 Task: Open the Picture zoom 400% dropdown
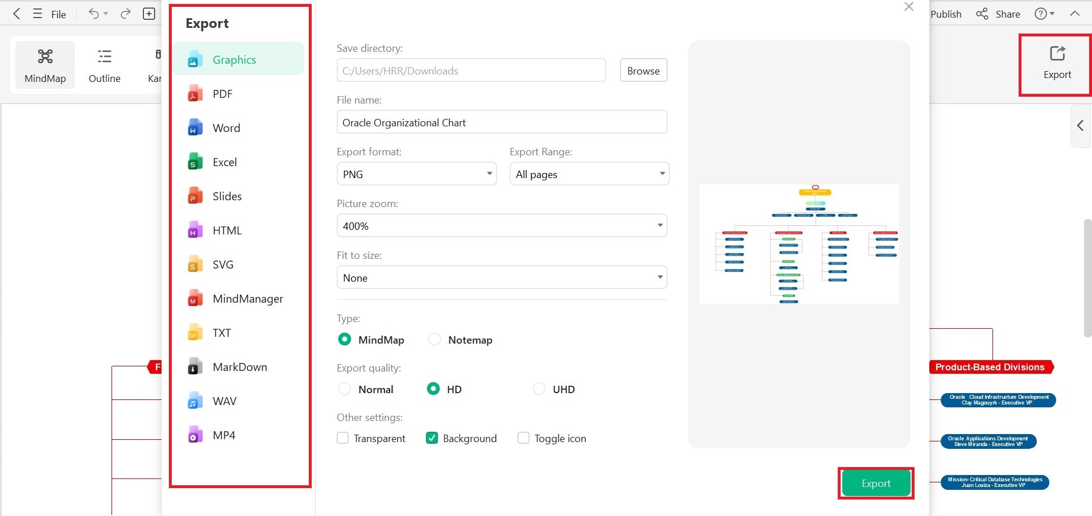coord(502,226)
